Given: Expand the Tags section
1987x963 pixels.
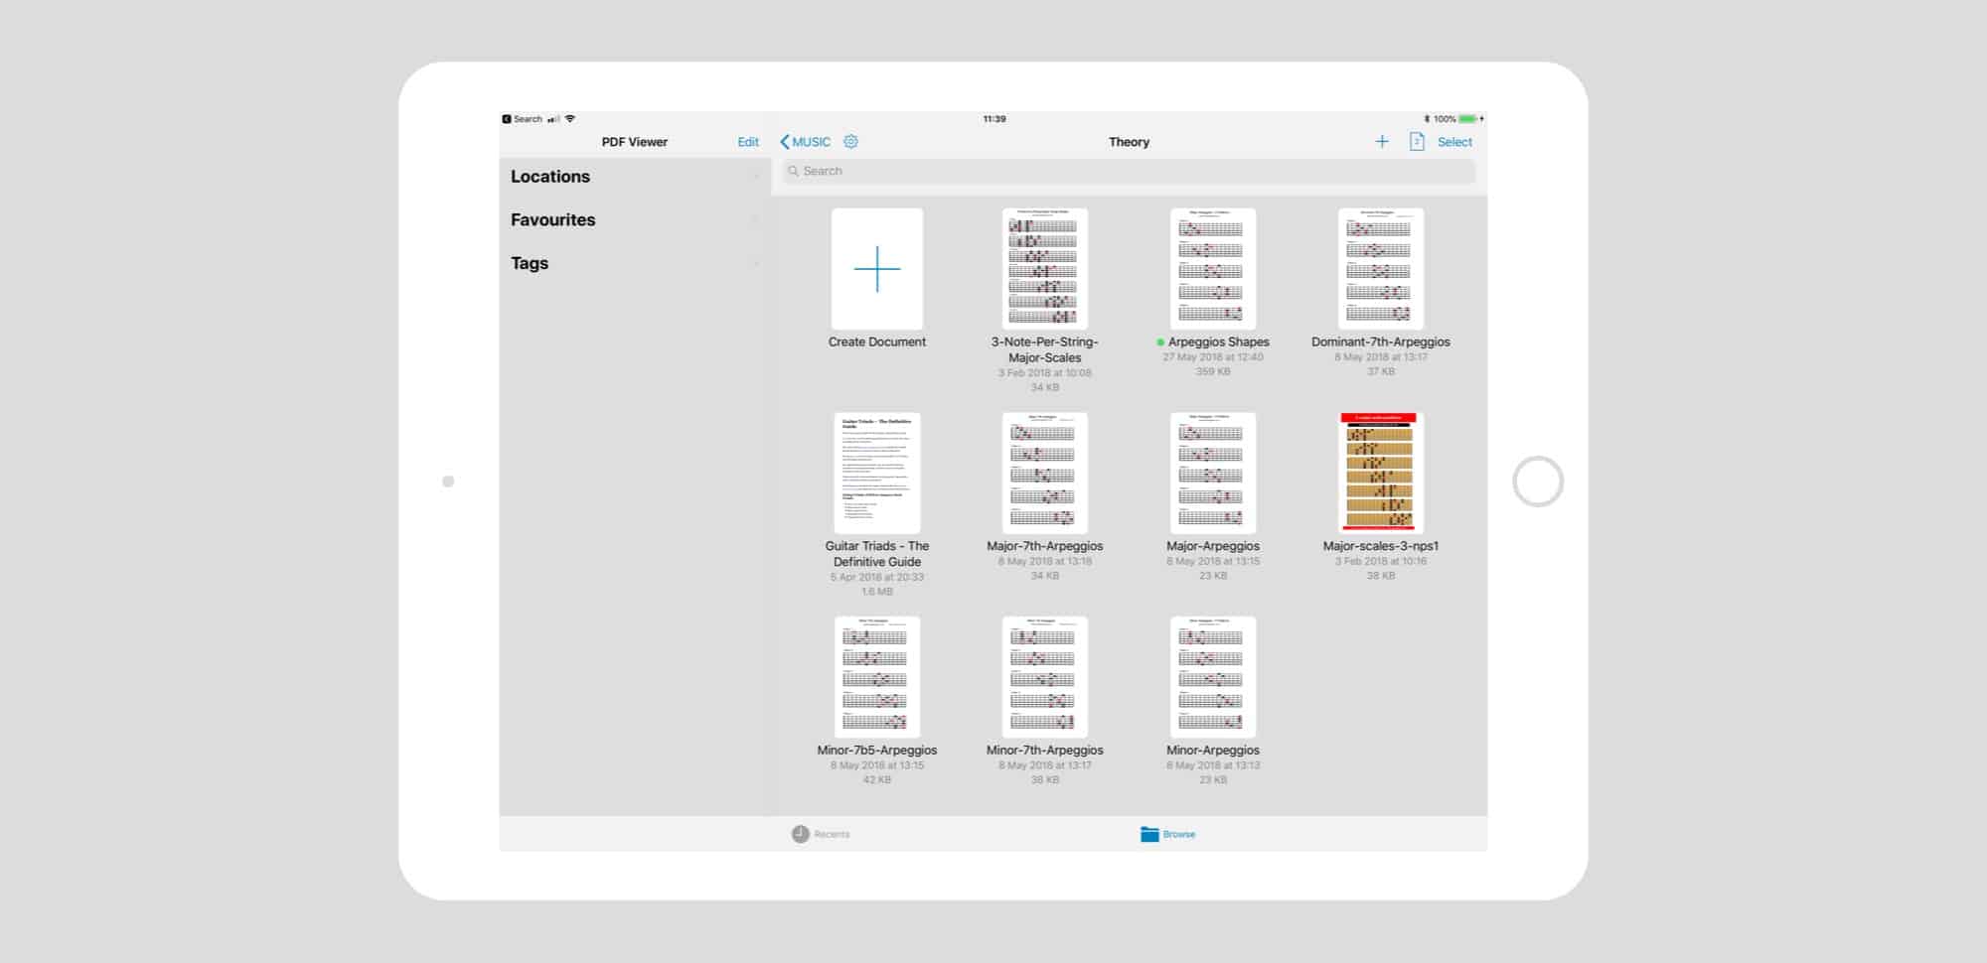Looking at the screenshot, I should click(x=529, y=263).
